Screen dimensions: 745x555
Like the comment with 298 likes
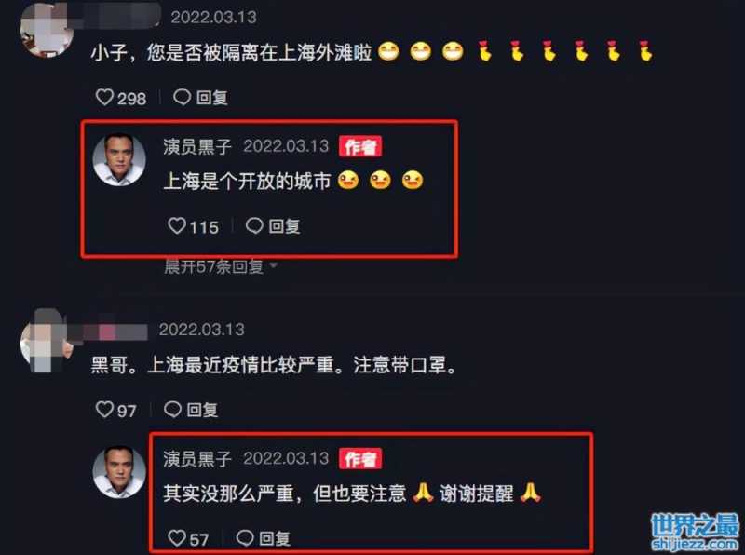coord(104,98)
